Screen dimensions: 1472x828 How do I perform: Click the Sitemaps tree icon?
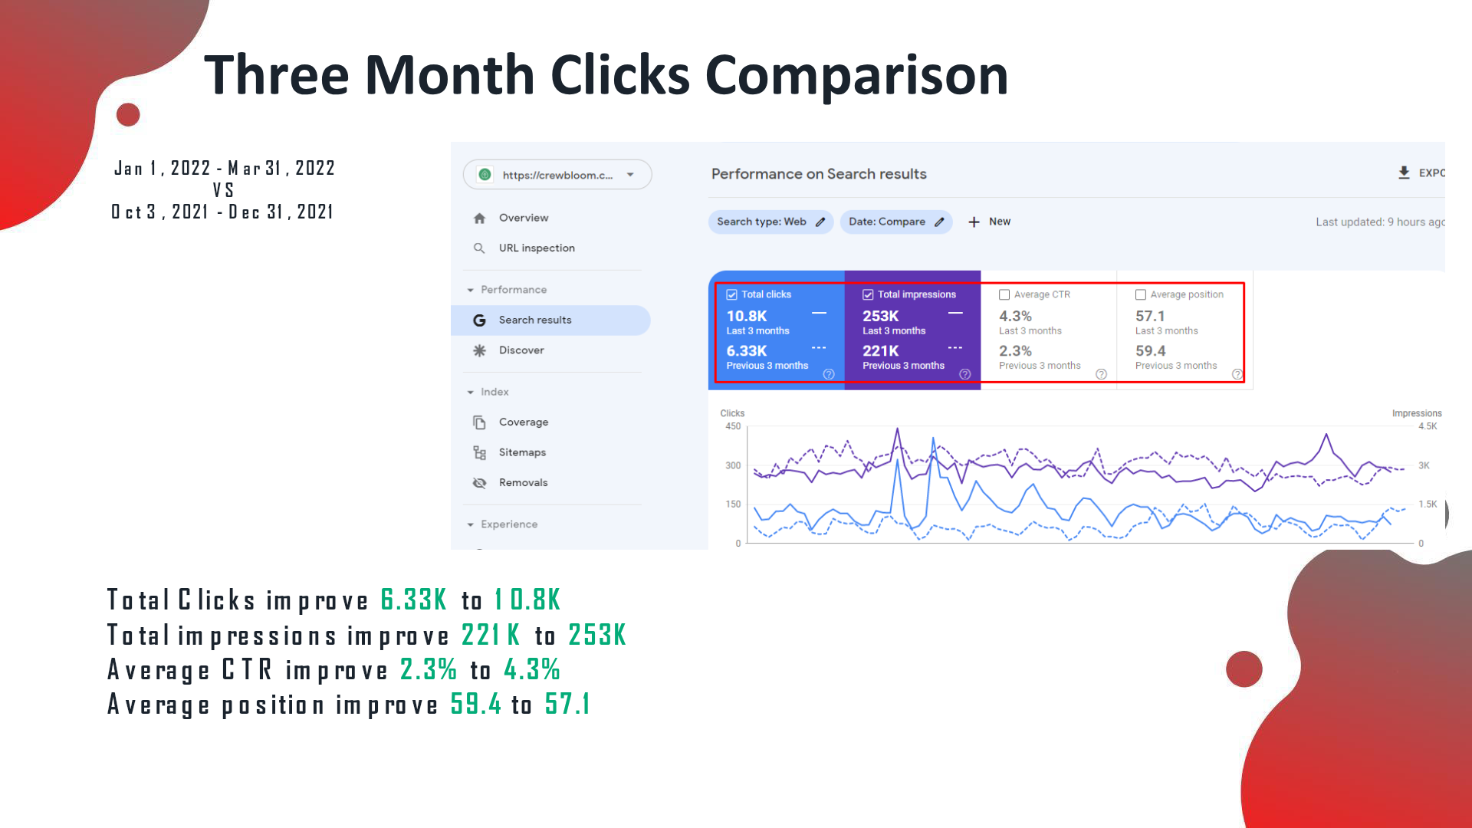480,453
